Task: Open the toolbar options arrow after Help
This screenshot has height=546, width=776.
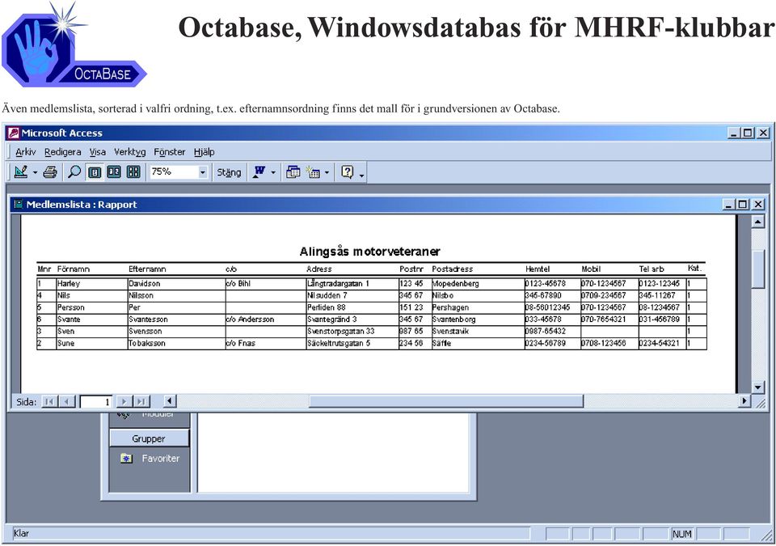Action: click(x=362, y=175)
